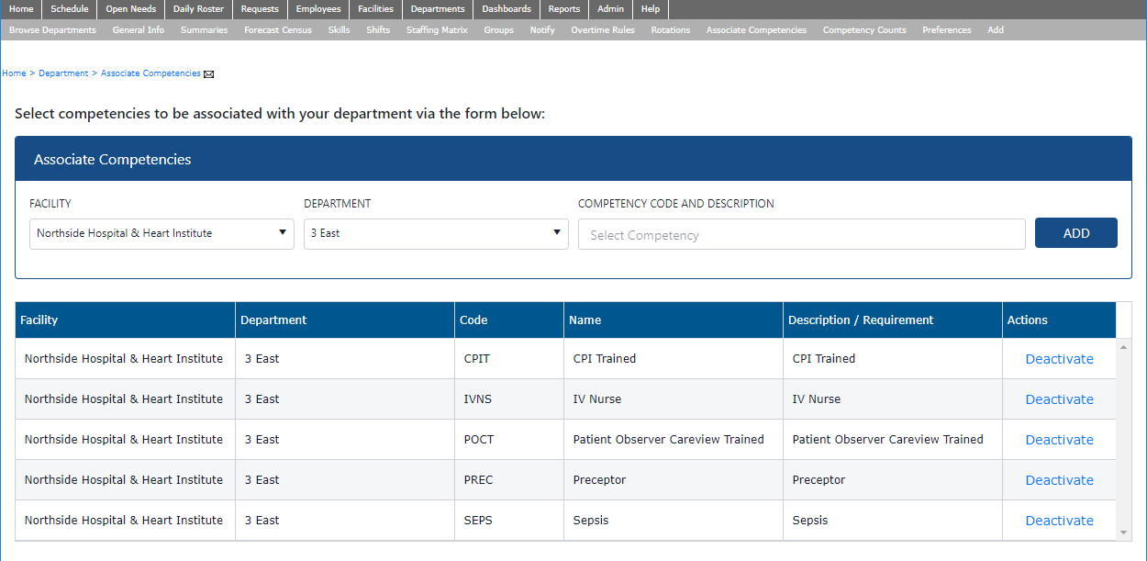Screen dimensions: 1147x561
Task: Deactivate the Sepsis competency
Action: coord(1059,521)
